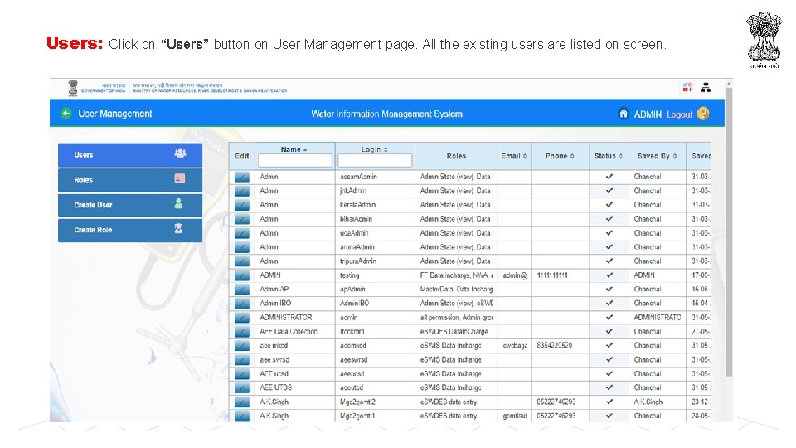Sort table by Phone column
This screenshot has width=796, height=448.
pyautogui.click(x=560, y=156)
